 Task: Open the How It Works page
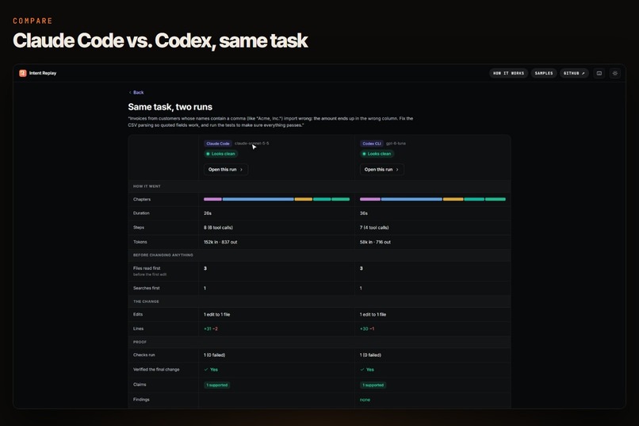[508, 73]
